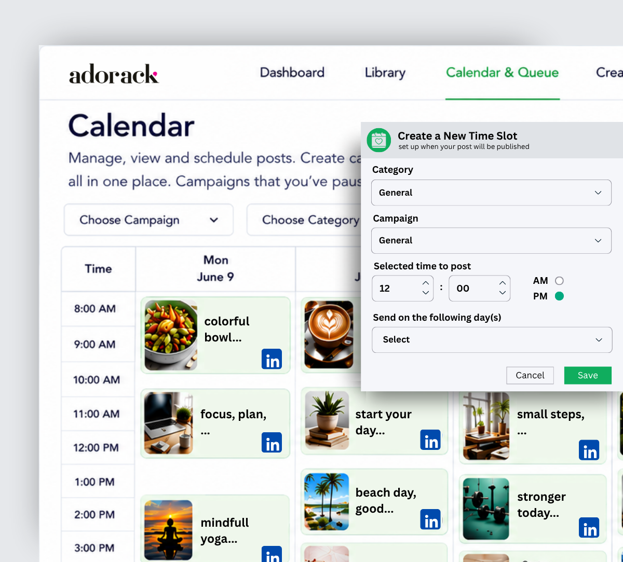
Task: Click the 12:00 PM time row
Action: pyautogui.click(x=98, y=447)
